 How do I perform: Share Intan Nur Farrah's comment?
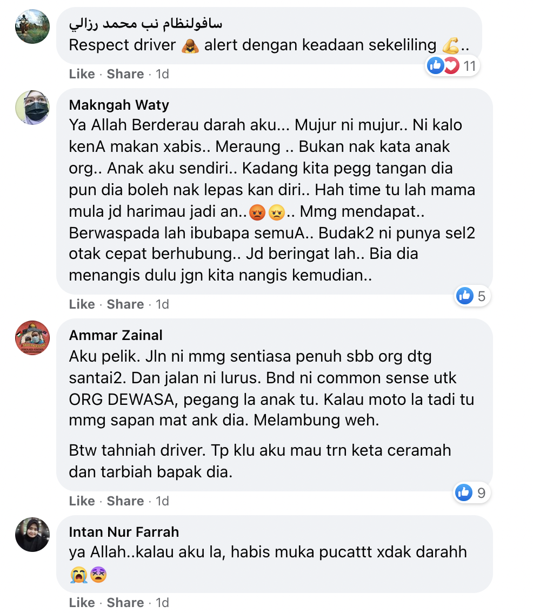point(125,602)
